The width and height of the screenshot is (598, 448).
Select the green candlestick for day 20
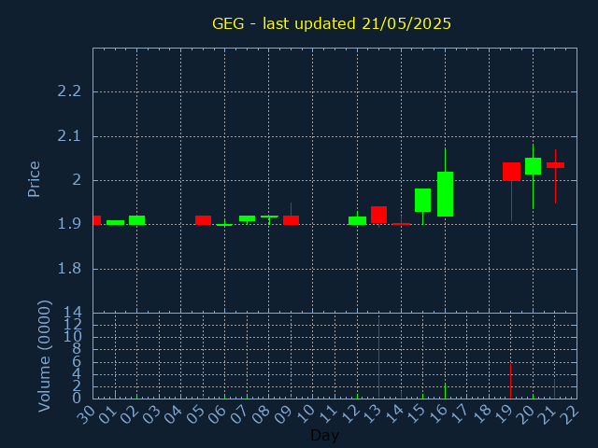(533, 166)
